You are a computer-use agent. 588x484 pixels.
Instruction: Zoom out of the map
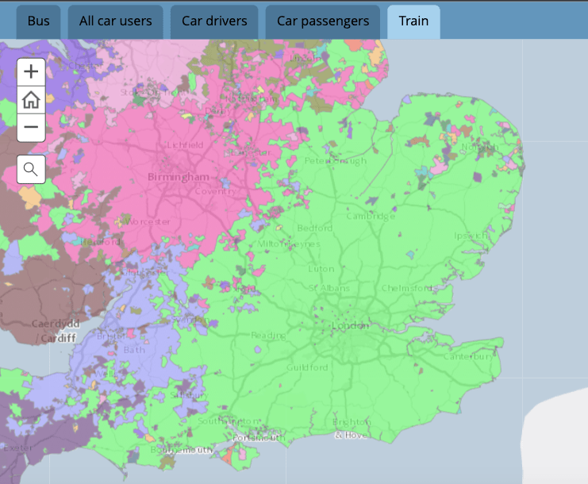tap(31, 127)
